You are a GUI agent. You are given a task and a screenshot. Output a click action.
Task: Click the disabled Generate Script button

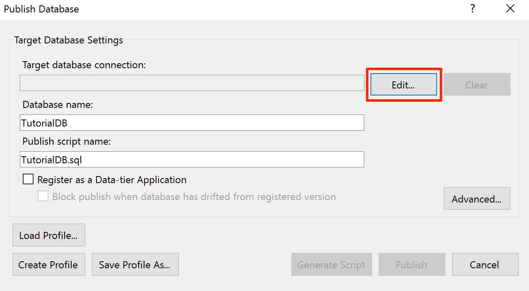[331, 264]
